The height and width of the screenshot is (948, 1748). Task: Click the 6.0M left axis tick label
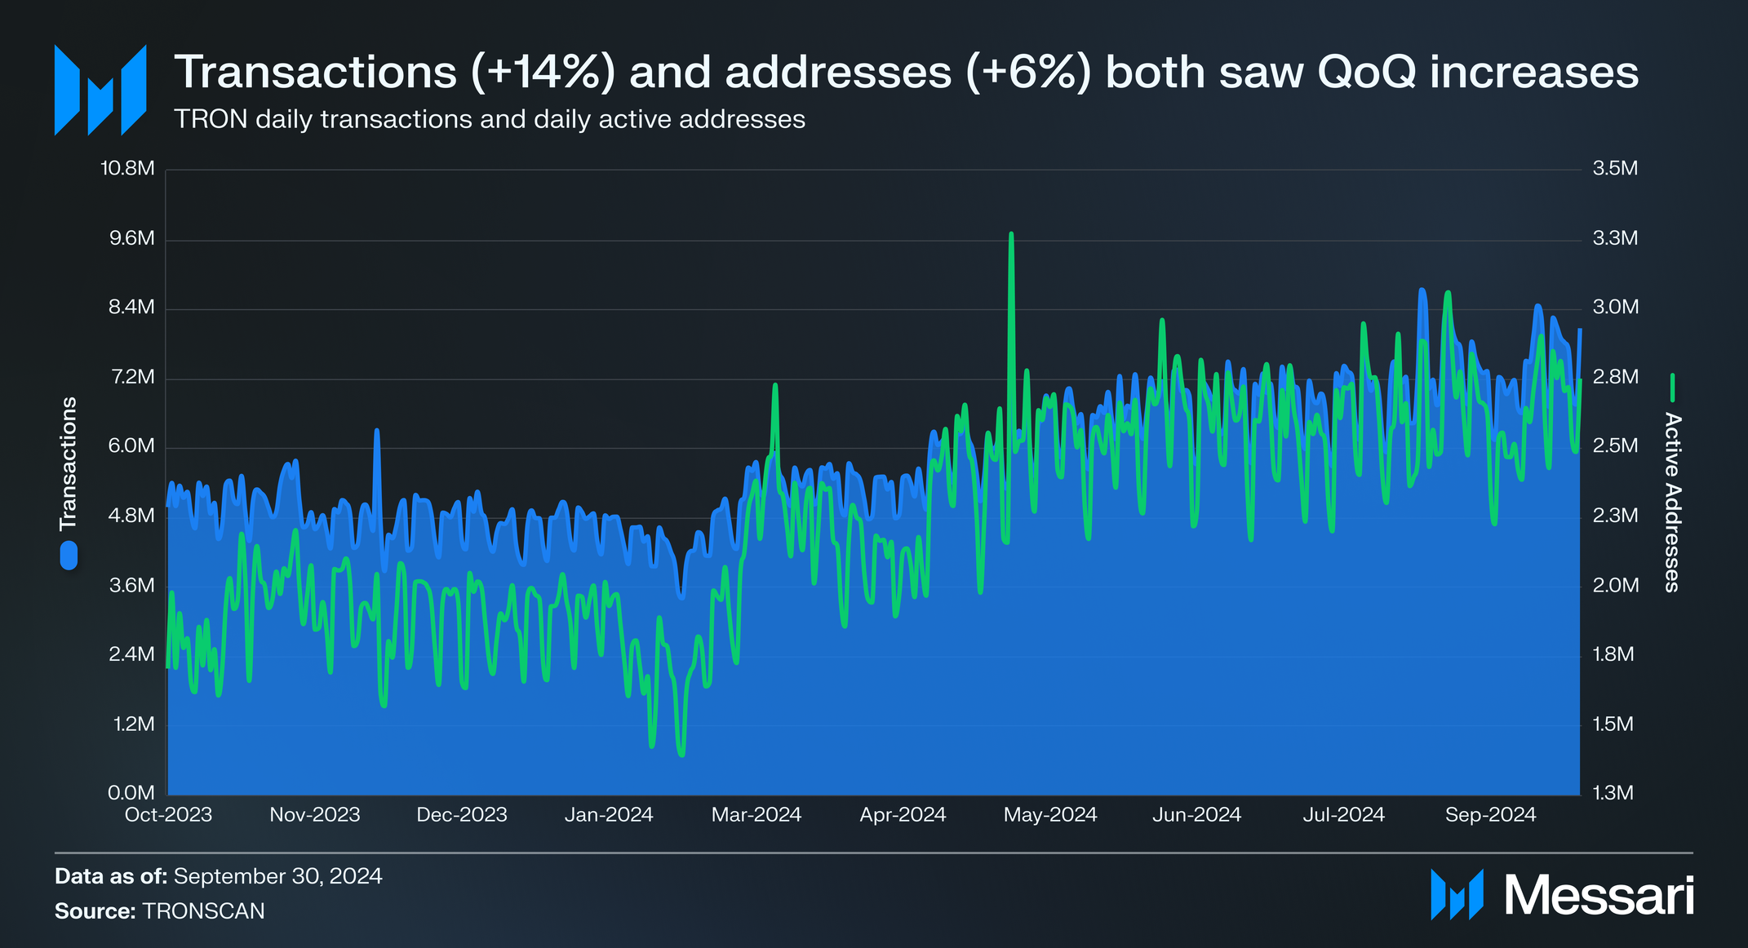point(131,446)
